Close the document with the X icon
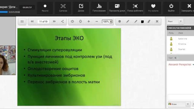This screenshot has width=194, height=109. (x=157, y=21)
